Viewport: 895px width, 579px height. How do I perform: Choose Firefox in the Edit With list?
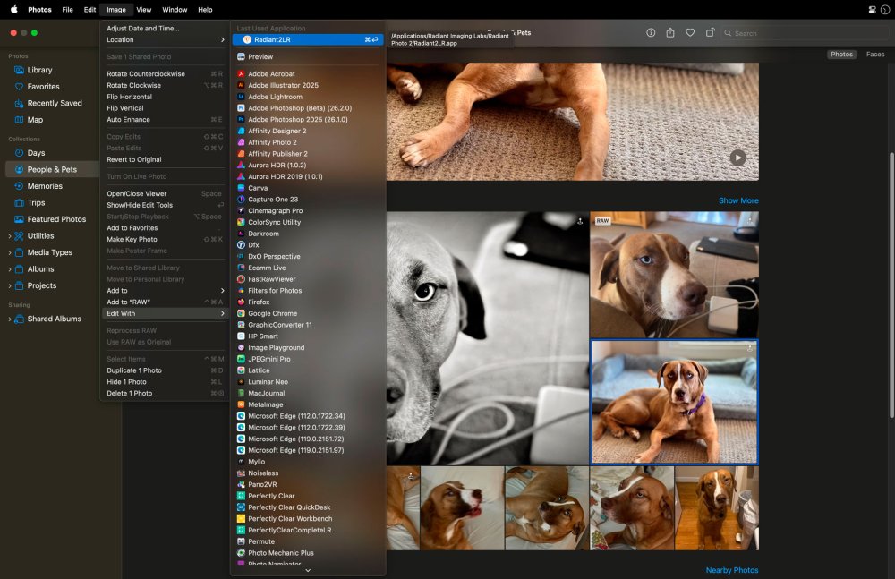click(259, 302)
